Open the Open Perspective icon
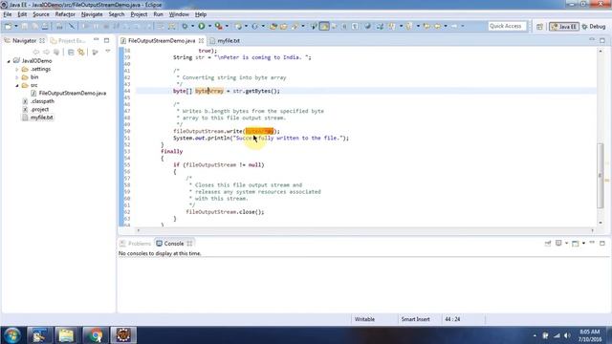Image resolution: width=612 pixels, height=344 pixels. 539,27
